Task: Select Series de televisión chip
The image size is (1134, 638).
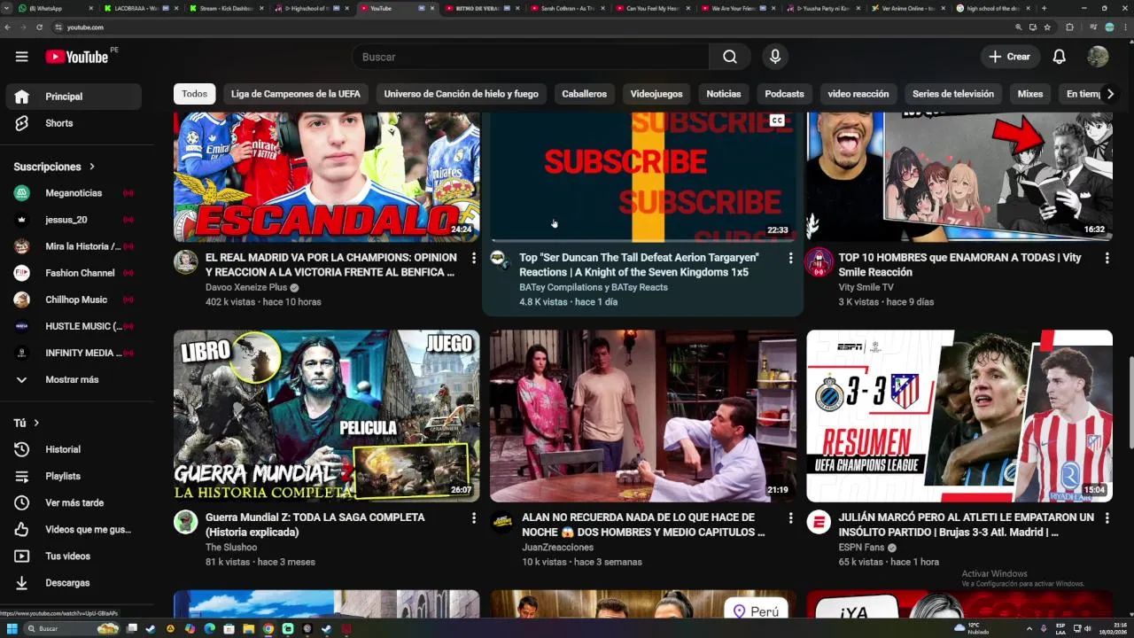Action: [953, 94]
